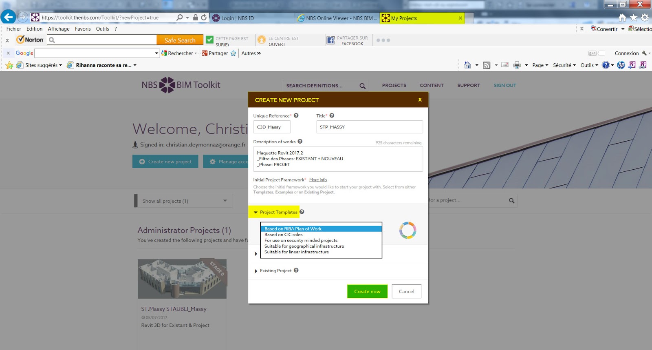Click the refresh icon in address bar

pos(204,18)
